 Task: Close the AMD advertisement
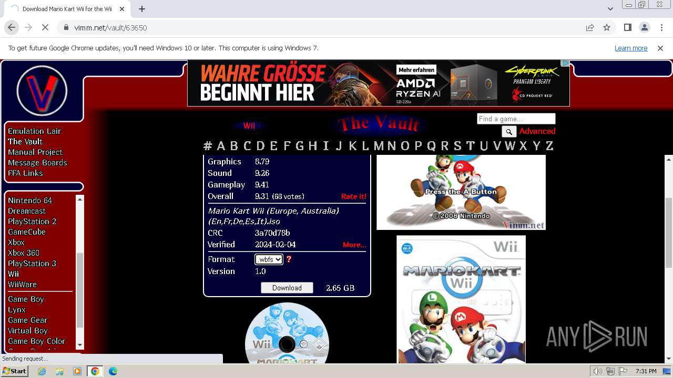click(x=565, y=63)
